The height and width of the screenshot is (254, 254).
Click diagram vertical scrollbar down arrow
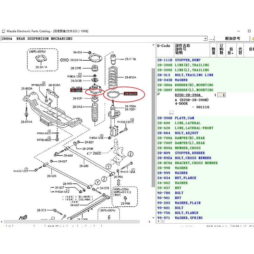(x=153, y=217)
